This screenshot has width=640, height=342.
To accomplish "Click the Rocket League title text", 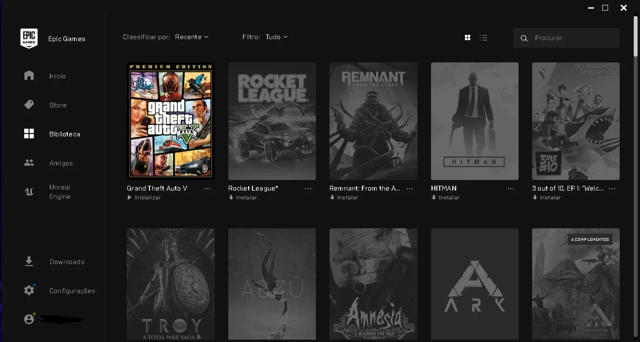I will [253, 188].
